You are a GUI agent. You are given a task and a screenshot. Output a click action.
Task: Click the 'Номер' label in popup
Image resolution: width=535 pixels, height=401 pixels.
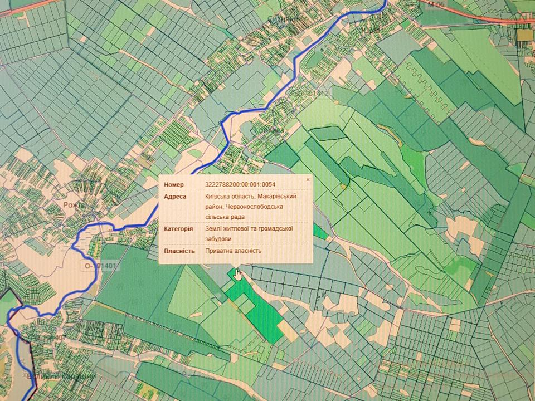174,184
